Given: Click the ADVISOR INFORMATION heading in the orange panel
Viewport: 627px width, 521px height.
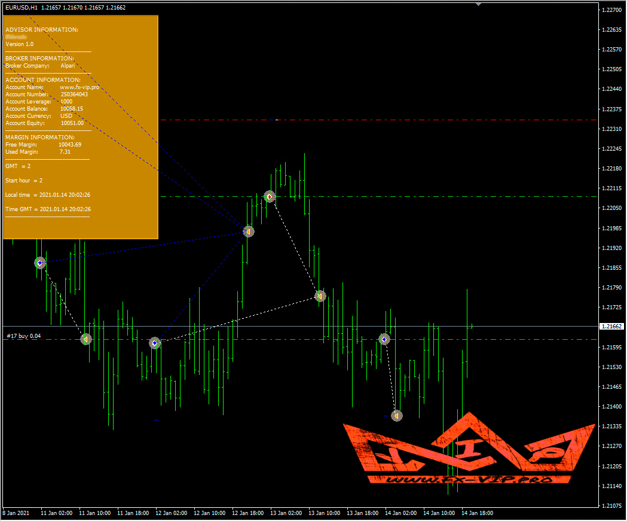Looking at the screenshot, I should pyautogui.click(x=41, y=29).
